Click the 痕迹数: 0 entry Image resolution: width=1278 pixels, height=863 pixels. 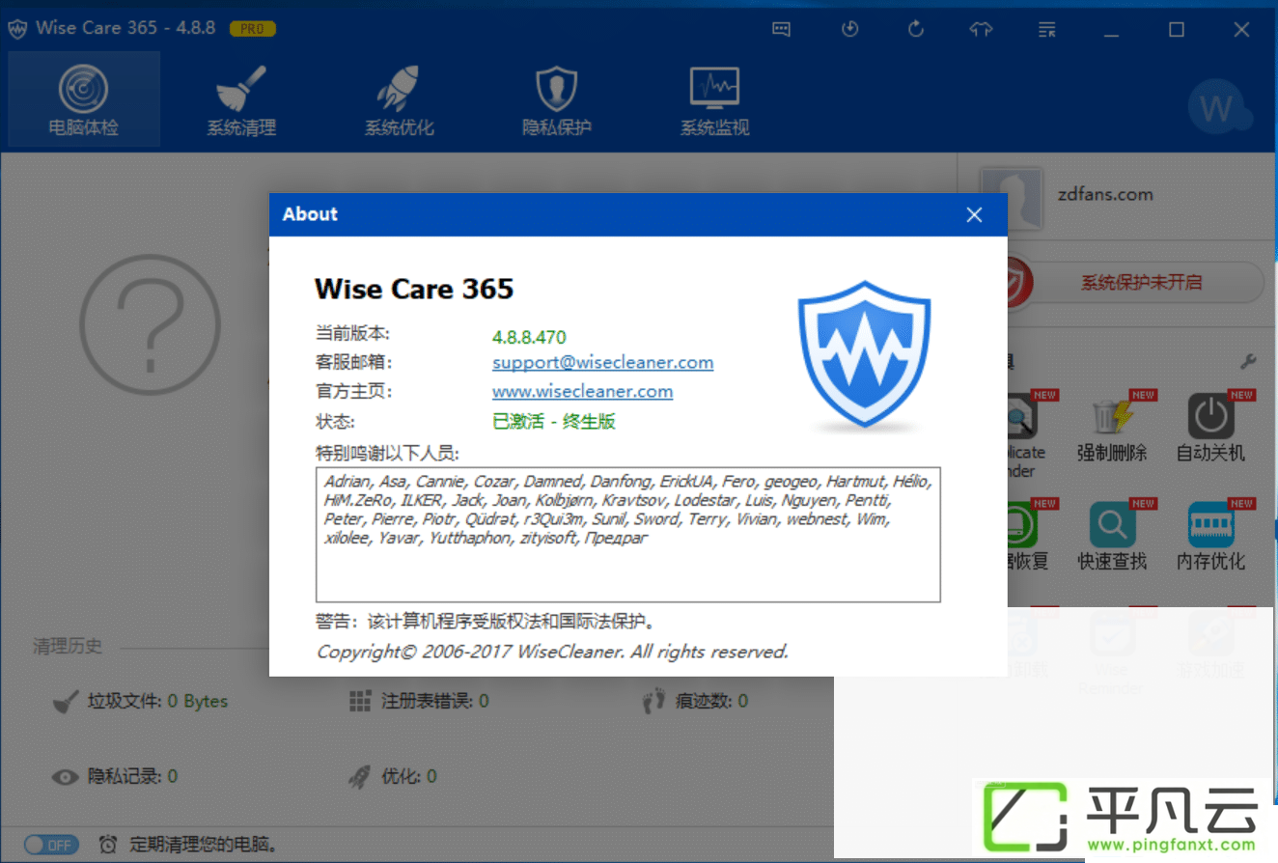pyautogui.click(x=711, y=701)
